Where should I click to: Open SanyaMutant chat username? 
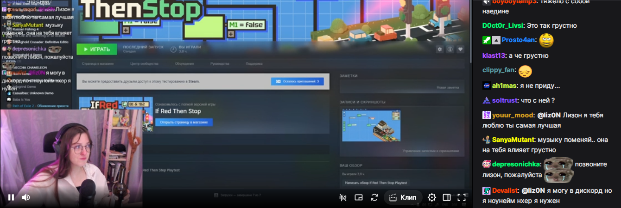click(513, 140)
